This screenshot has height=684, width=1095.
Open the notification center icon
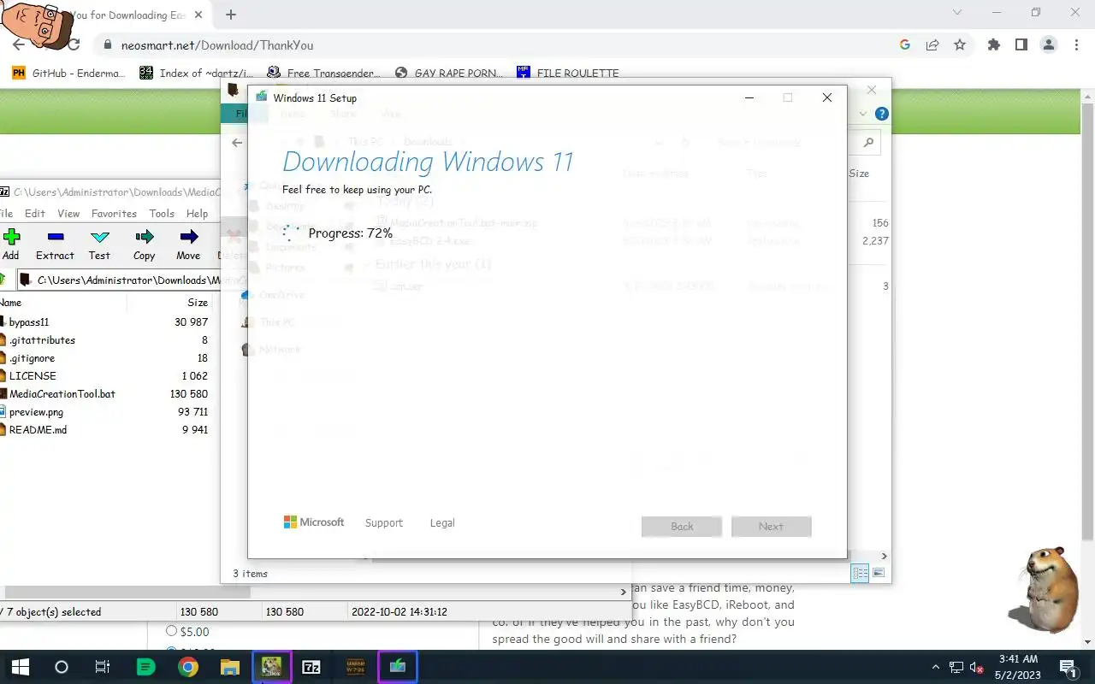point(1068,667)
